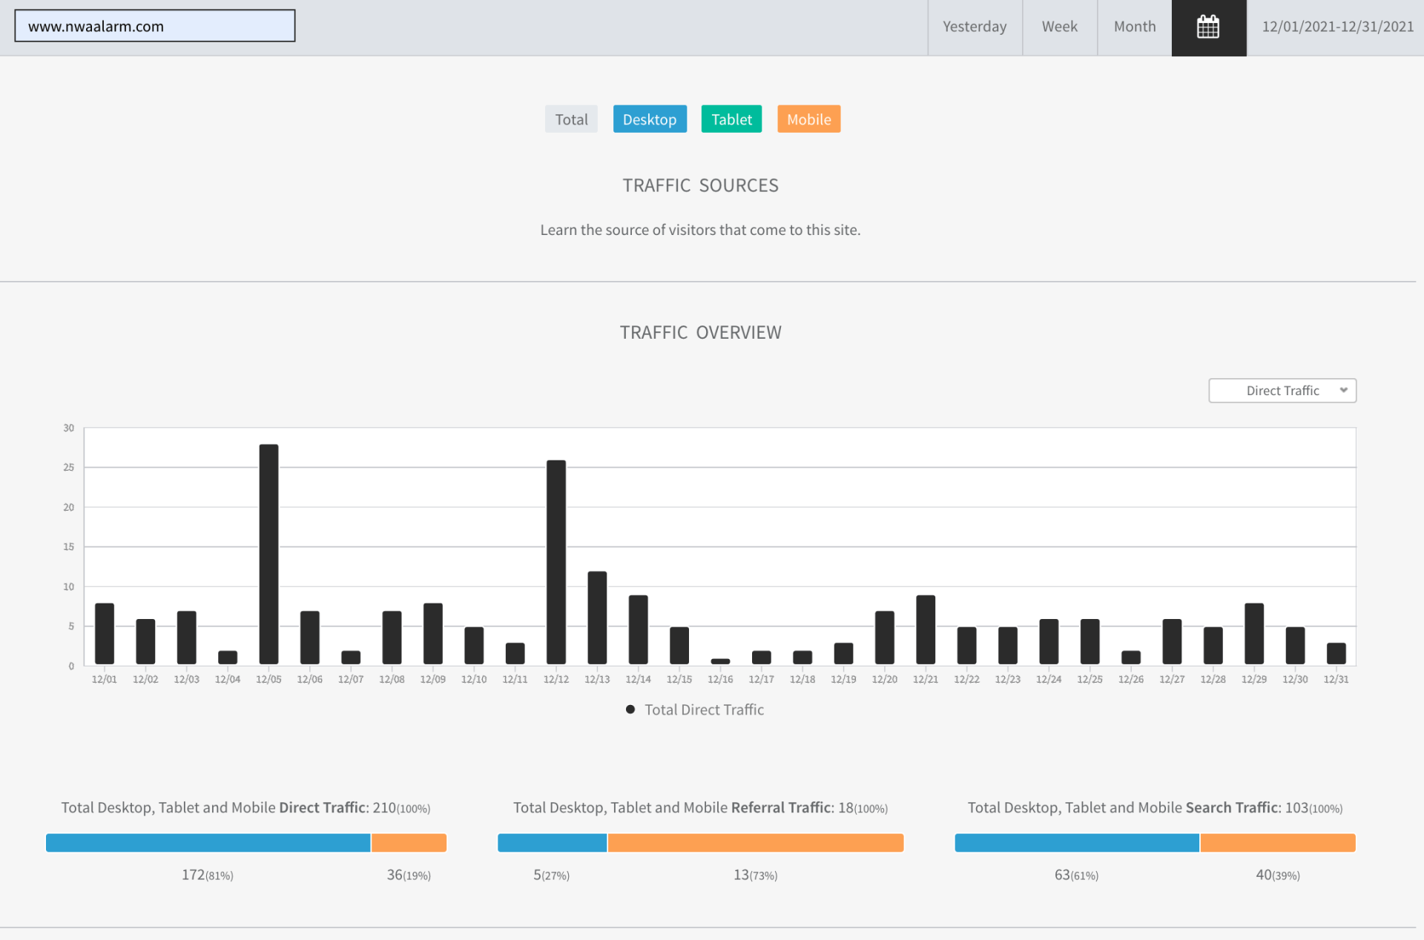The height and width of the screenshot is (940, 1424).
Task: Switch to the Yesterday time range
Action: [x=975, y=27]
